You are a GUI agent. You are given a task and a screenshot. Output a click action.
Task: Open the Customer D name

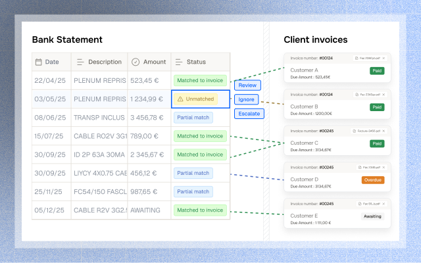click(x=304, y=179)
